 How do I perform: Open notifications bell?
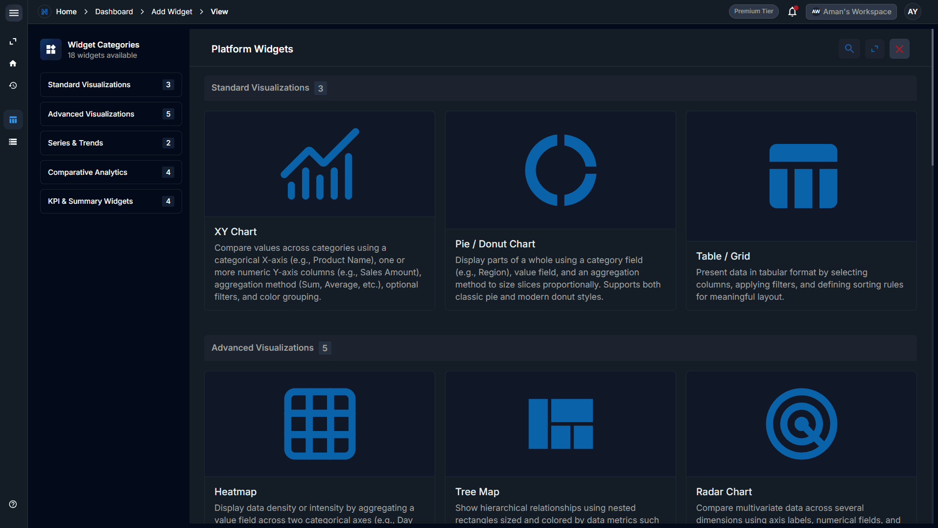(x=792, y=12)
